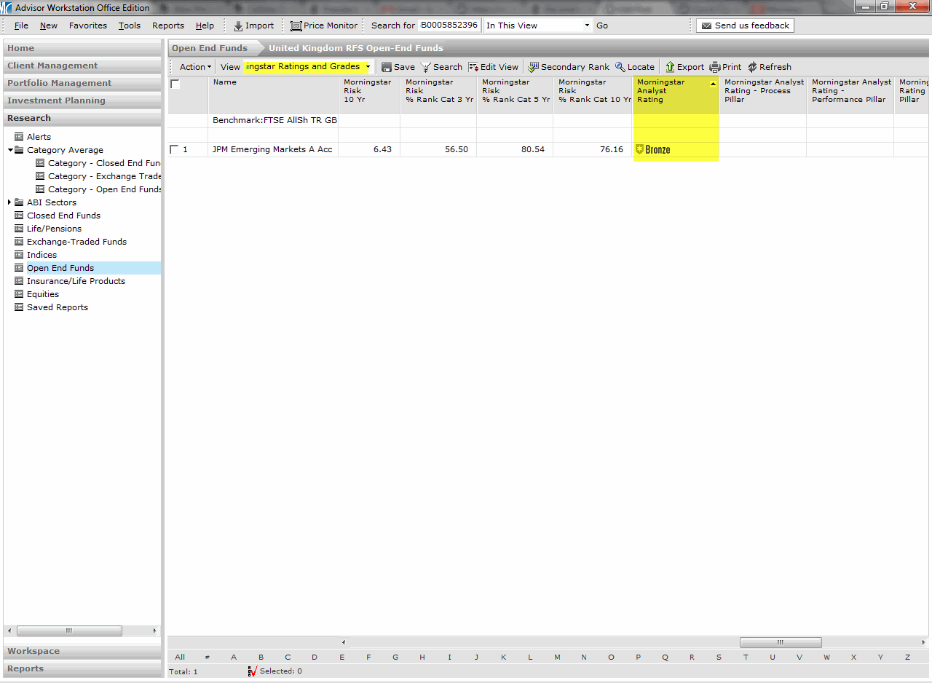The width and height of the screenshot is (932, 683).
Task: Open Secondary Rank tool
Action: point(534,67)
